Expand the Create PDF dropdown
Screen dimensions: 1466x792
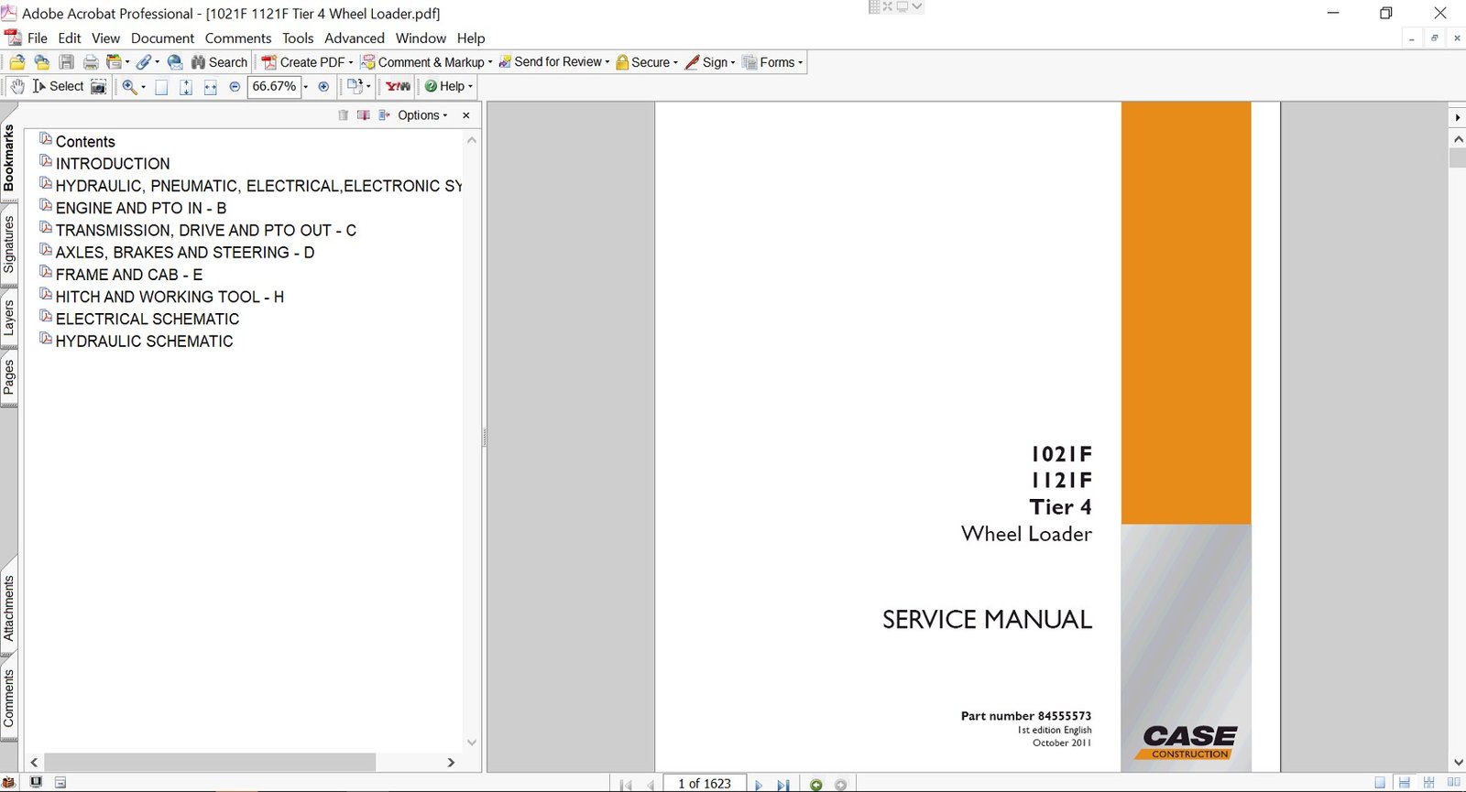click(350, 62)
